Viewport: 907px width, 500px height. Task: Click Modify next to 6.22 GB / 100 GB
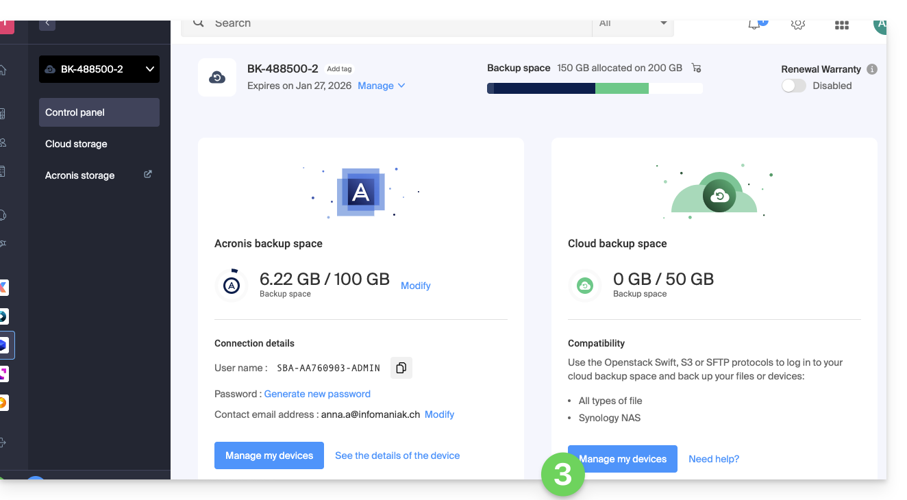click(x=416, y=286)
